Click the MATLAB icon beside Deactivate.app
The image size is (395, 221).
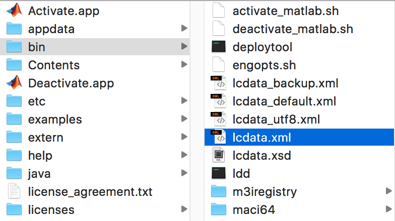coord(14,83)
